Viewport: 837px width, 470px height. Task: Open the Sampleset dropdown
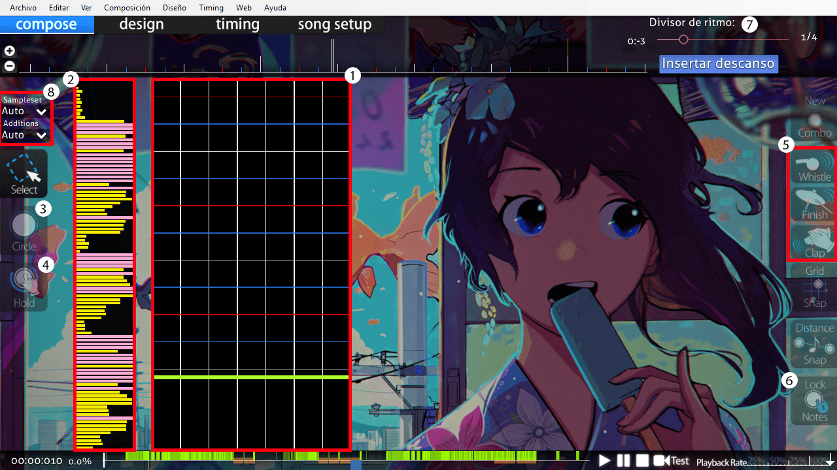(25, 111)
